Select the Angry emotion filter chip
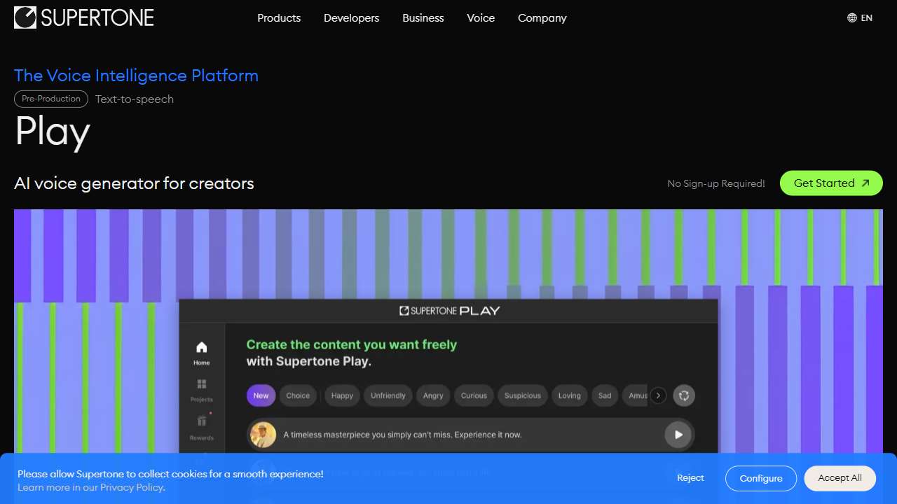 433,395
